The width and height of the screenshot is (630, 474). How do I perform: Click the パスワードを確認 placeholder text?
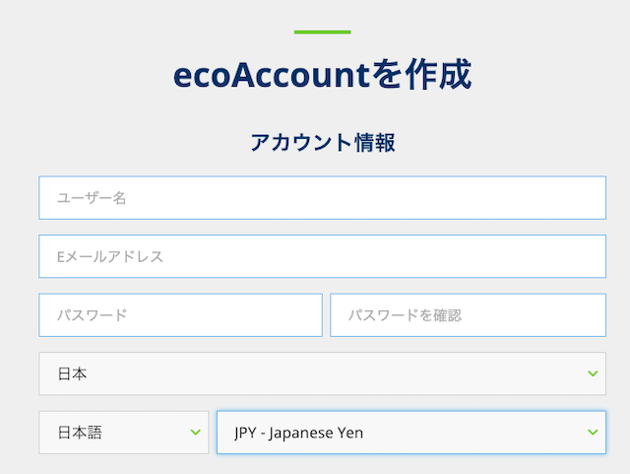405,316
